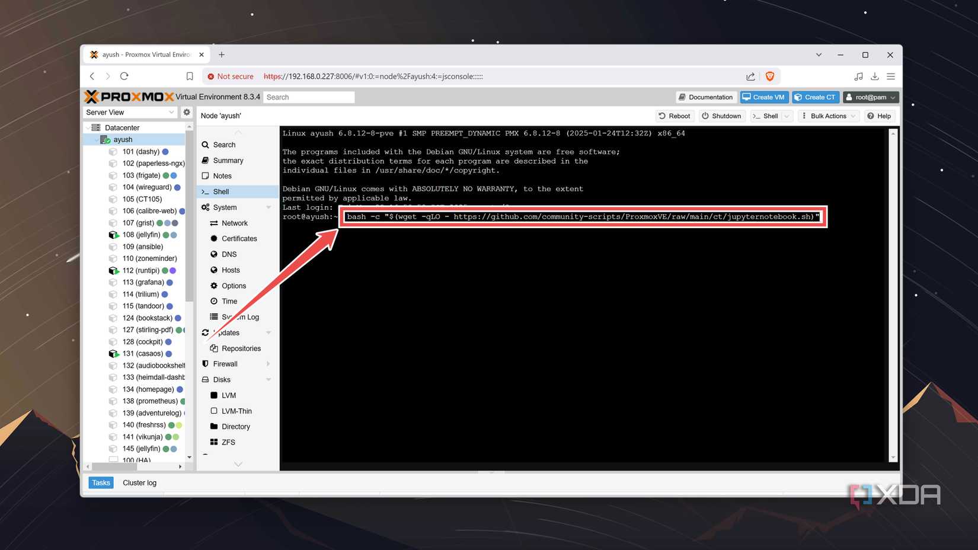Open the Certificates section
This screenshot has height=550, width=978.
[x=239, y=238]
